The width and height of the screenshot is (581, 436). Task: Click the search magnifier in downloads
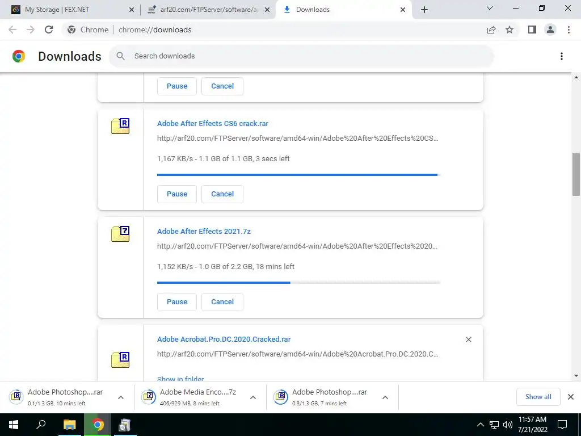point(120,56)
